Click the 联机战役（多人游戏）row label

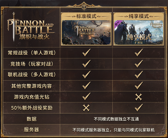pos(32,75)
